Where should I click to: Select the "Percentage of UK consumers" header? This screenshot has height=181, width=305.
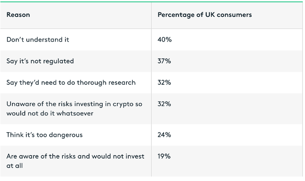click(205, 15)
